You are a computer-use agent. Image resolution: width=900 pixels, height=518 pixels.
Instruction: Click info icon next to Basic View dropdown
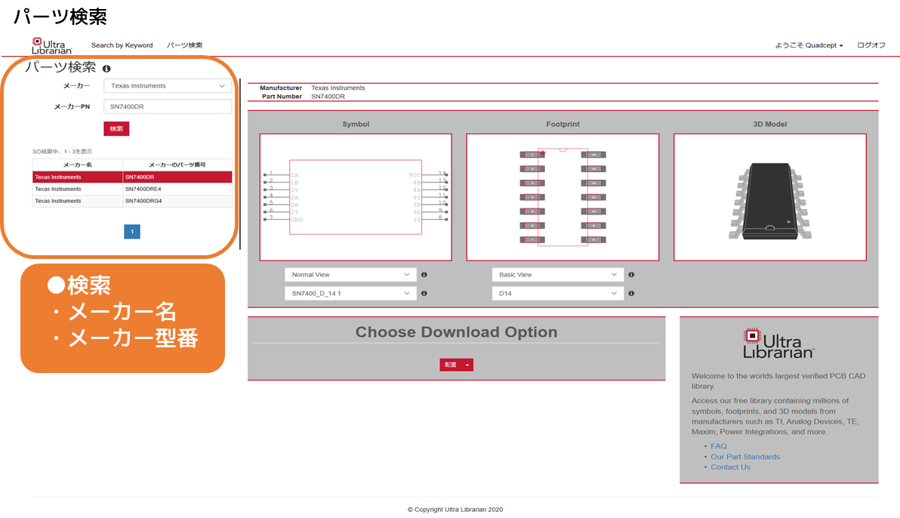[631, 275]
